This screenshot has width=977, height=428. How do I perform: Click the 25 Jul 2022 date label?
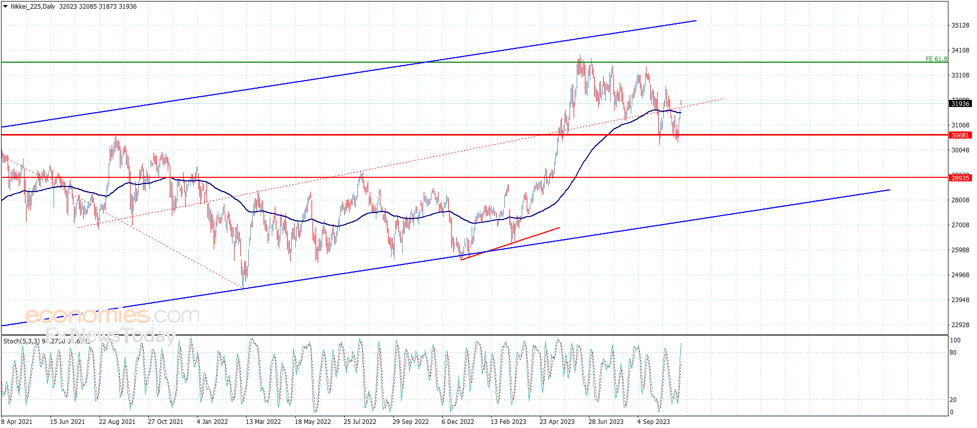(360, 422)
